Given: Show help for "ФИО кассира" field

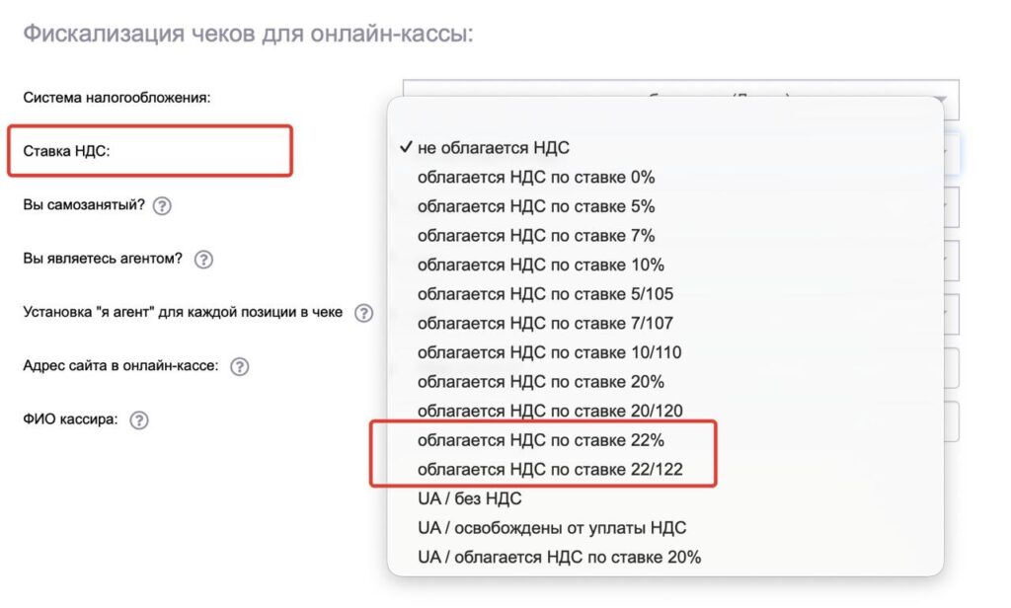Looking at the screenshot, I should 139,419.
